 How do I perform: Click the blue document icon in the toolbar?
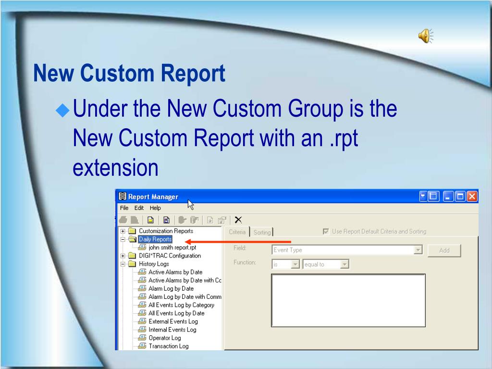(166, 220)
